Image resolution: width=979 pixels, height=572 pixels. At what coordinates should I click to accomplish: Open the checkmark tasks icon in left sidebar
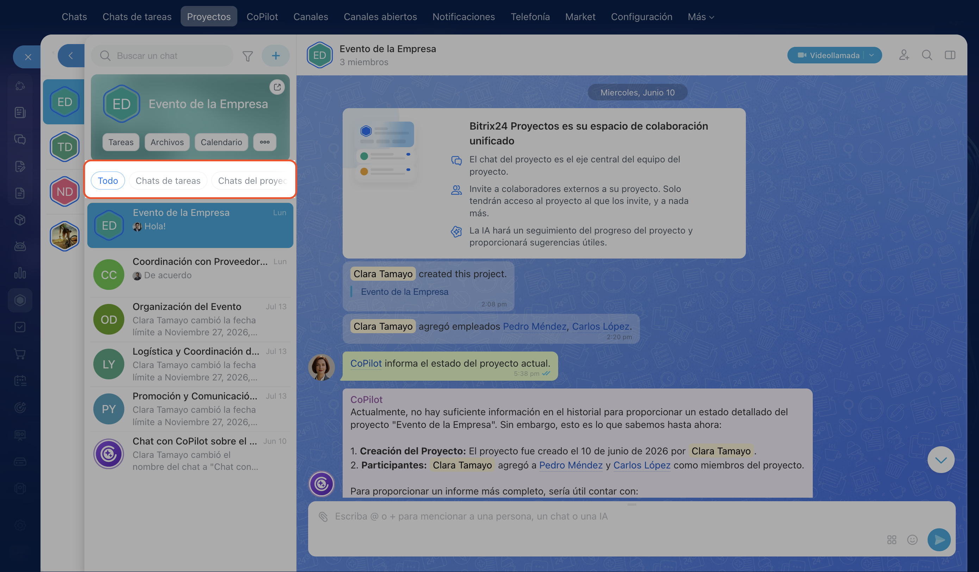(x=20, y=327)
